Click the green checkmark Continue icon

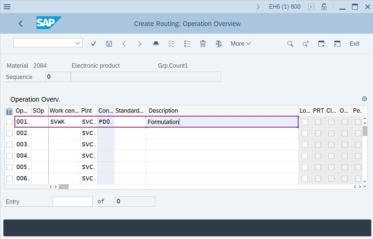93,43
